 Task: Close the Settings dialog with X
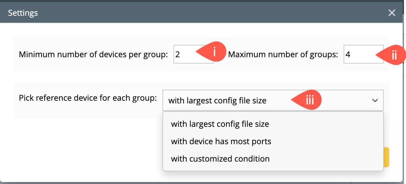[x=392, y=13]
